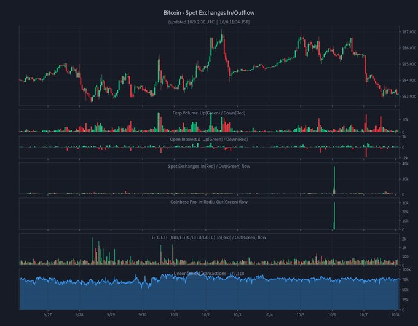
Task: Click the '$87,000' price axis label
Action: tap(409, 32)
